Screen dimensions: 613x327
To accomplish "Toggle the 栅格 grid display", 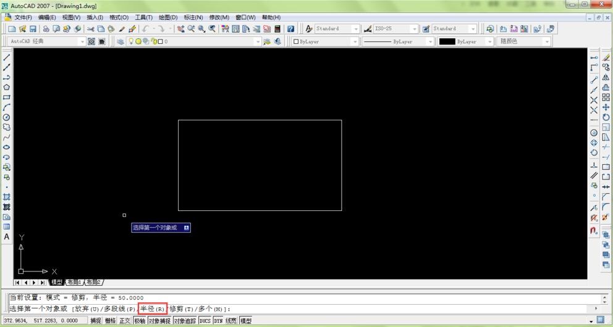I will (110, 321).
